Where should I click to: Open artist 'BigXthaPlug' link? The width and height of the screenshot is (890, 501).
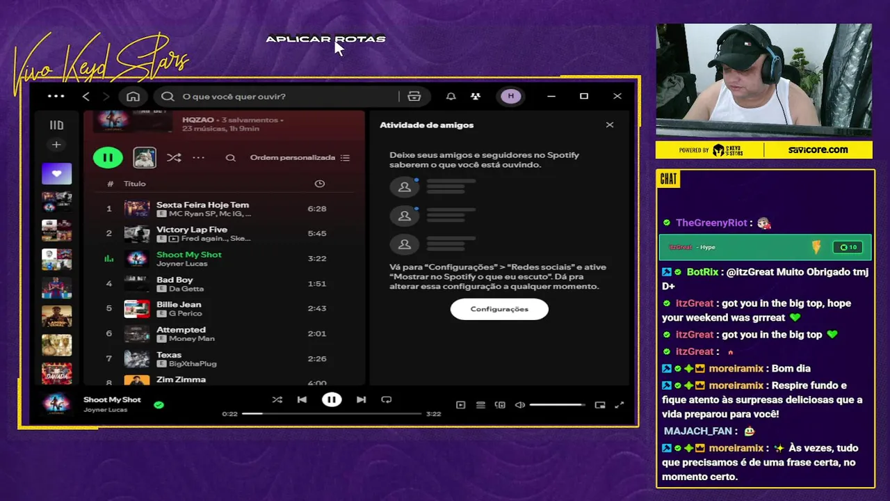click(193, 364)
